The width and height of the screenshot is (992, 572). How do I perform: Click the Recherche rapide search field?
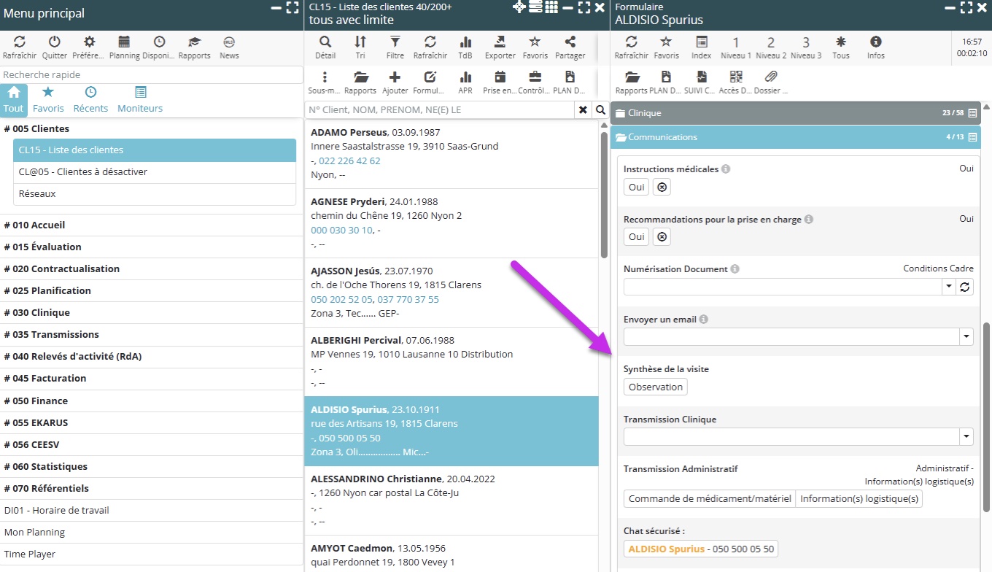tap(151, 74)
